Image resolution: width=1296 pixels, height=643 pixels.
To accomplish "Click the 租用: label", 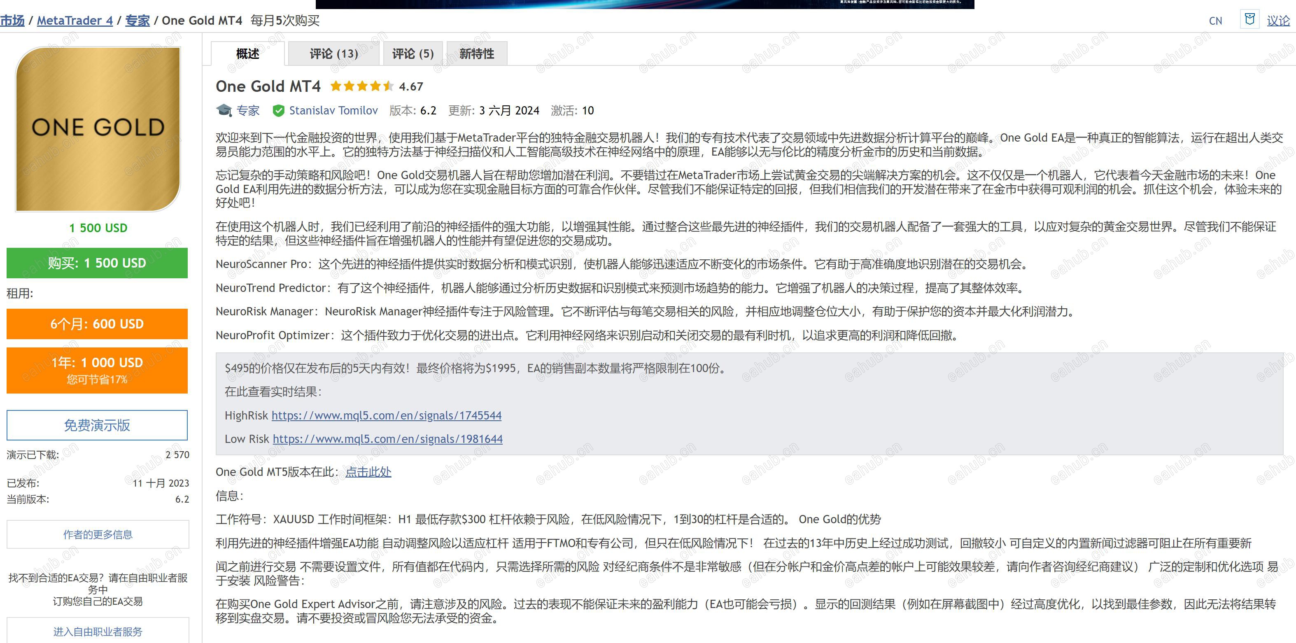I will click(20, 294).
